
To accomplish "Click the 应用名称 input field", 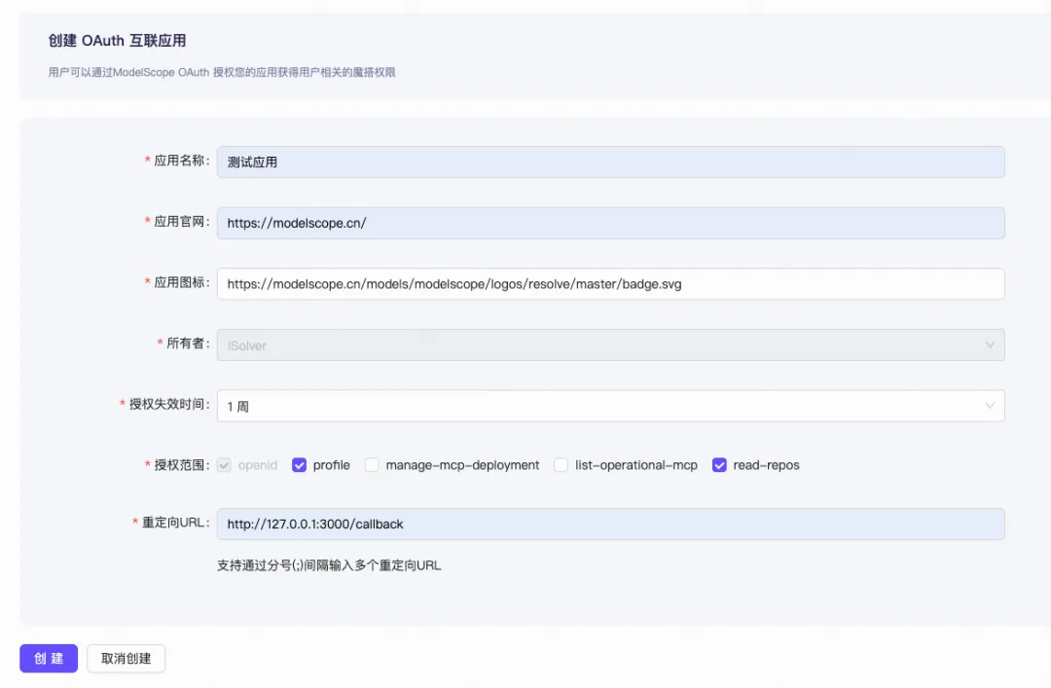I will click(x=610, y=163).
